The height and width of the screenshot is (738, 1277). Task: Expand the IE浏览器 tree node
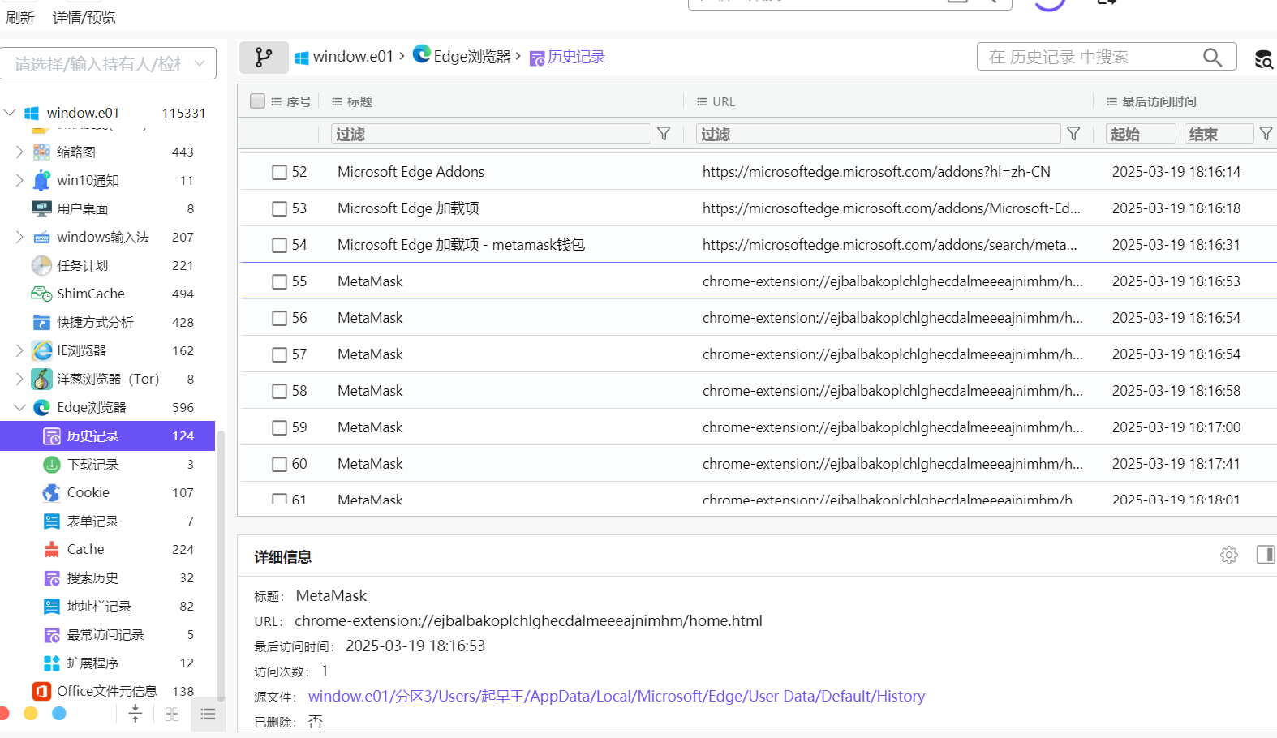pos(19,350)
